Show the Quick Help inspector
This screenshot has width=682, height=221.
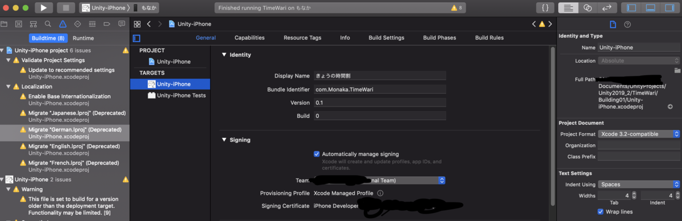(627, 24)
